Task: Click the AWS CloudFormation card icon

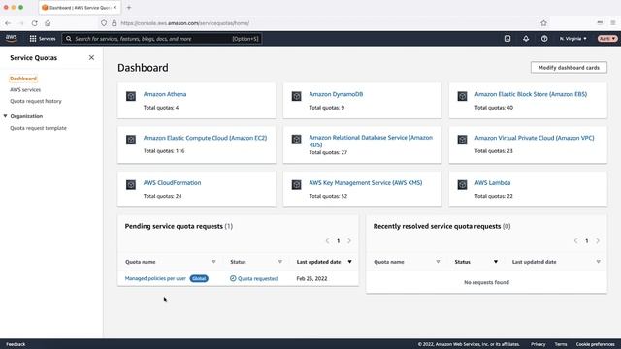Action: [131, 185]
